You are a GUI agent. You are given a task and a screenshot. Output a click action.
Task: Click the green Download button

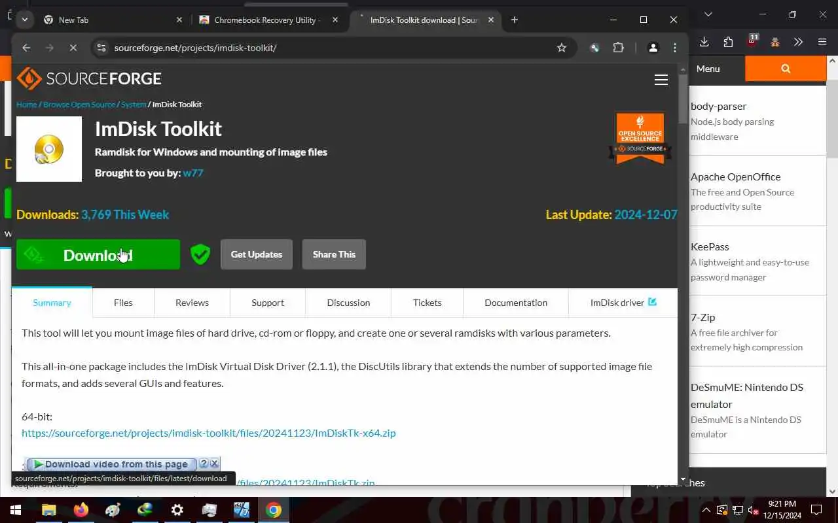(98, 254)
